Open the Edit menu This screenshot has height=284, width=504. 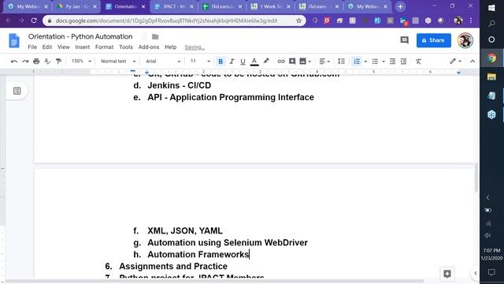tap(47, 47)
